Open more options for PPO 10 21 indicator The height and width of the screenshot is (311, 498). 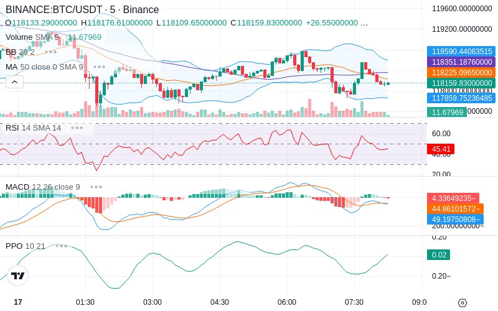(x=61, y=246)
